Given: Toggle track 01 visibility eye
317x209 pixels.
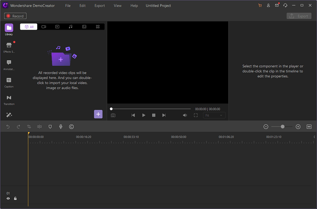Looking at the screenshot, I should point(8,198).
